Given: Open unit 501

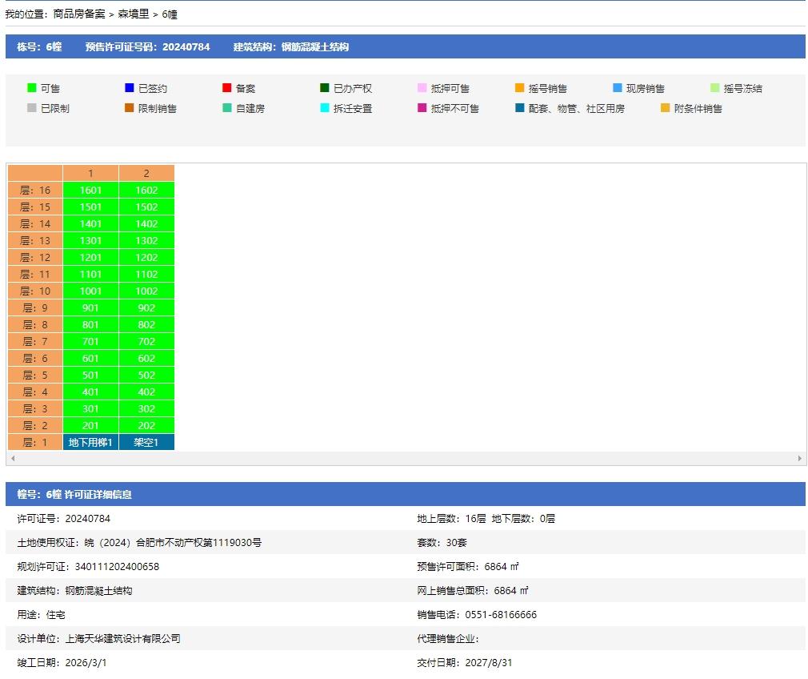Looking at the screenshot, I should (x=90, y=375).
